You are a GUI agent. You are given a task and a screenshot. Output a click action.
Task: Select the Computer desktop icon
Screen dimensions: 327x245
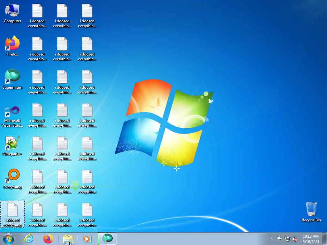coord(12,13)
